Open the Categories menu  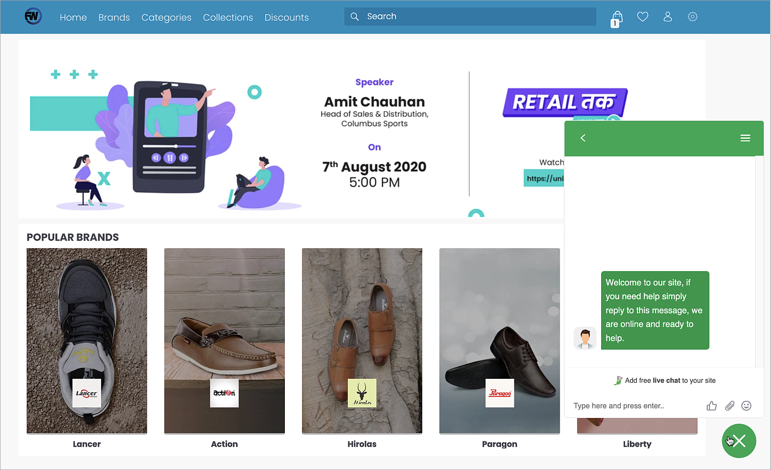[x=167, y=17]
